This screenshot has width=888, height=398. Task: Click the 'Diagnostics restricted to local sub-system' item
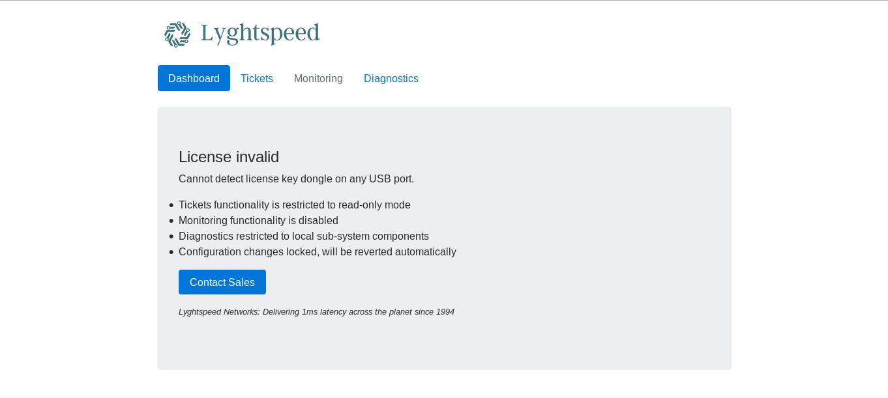click(304, 236)
